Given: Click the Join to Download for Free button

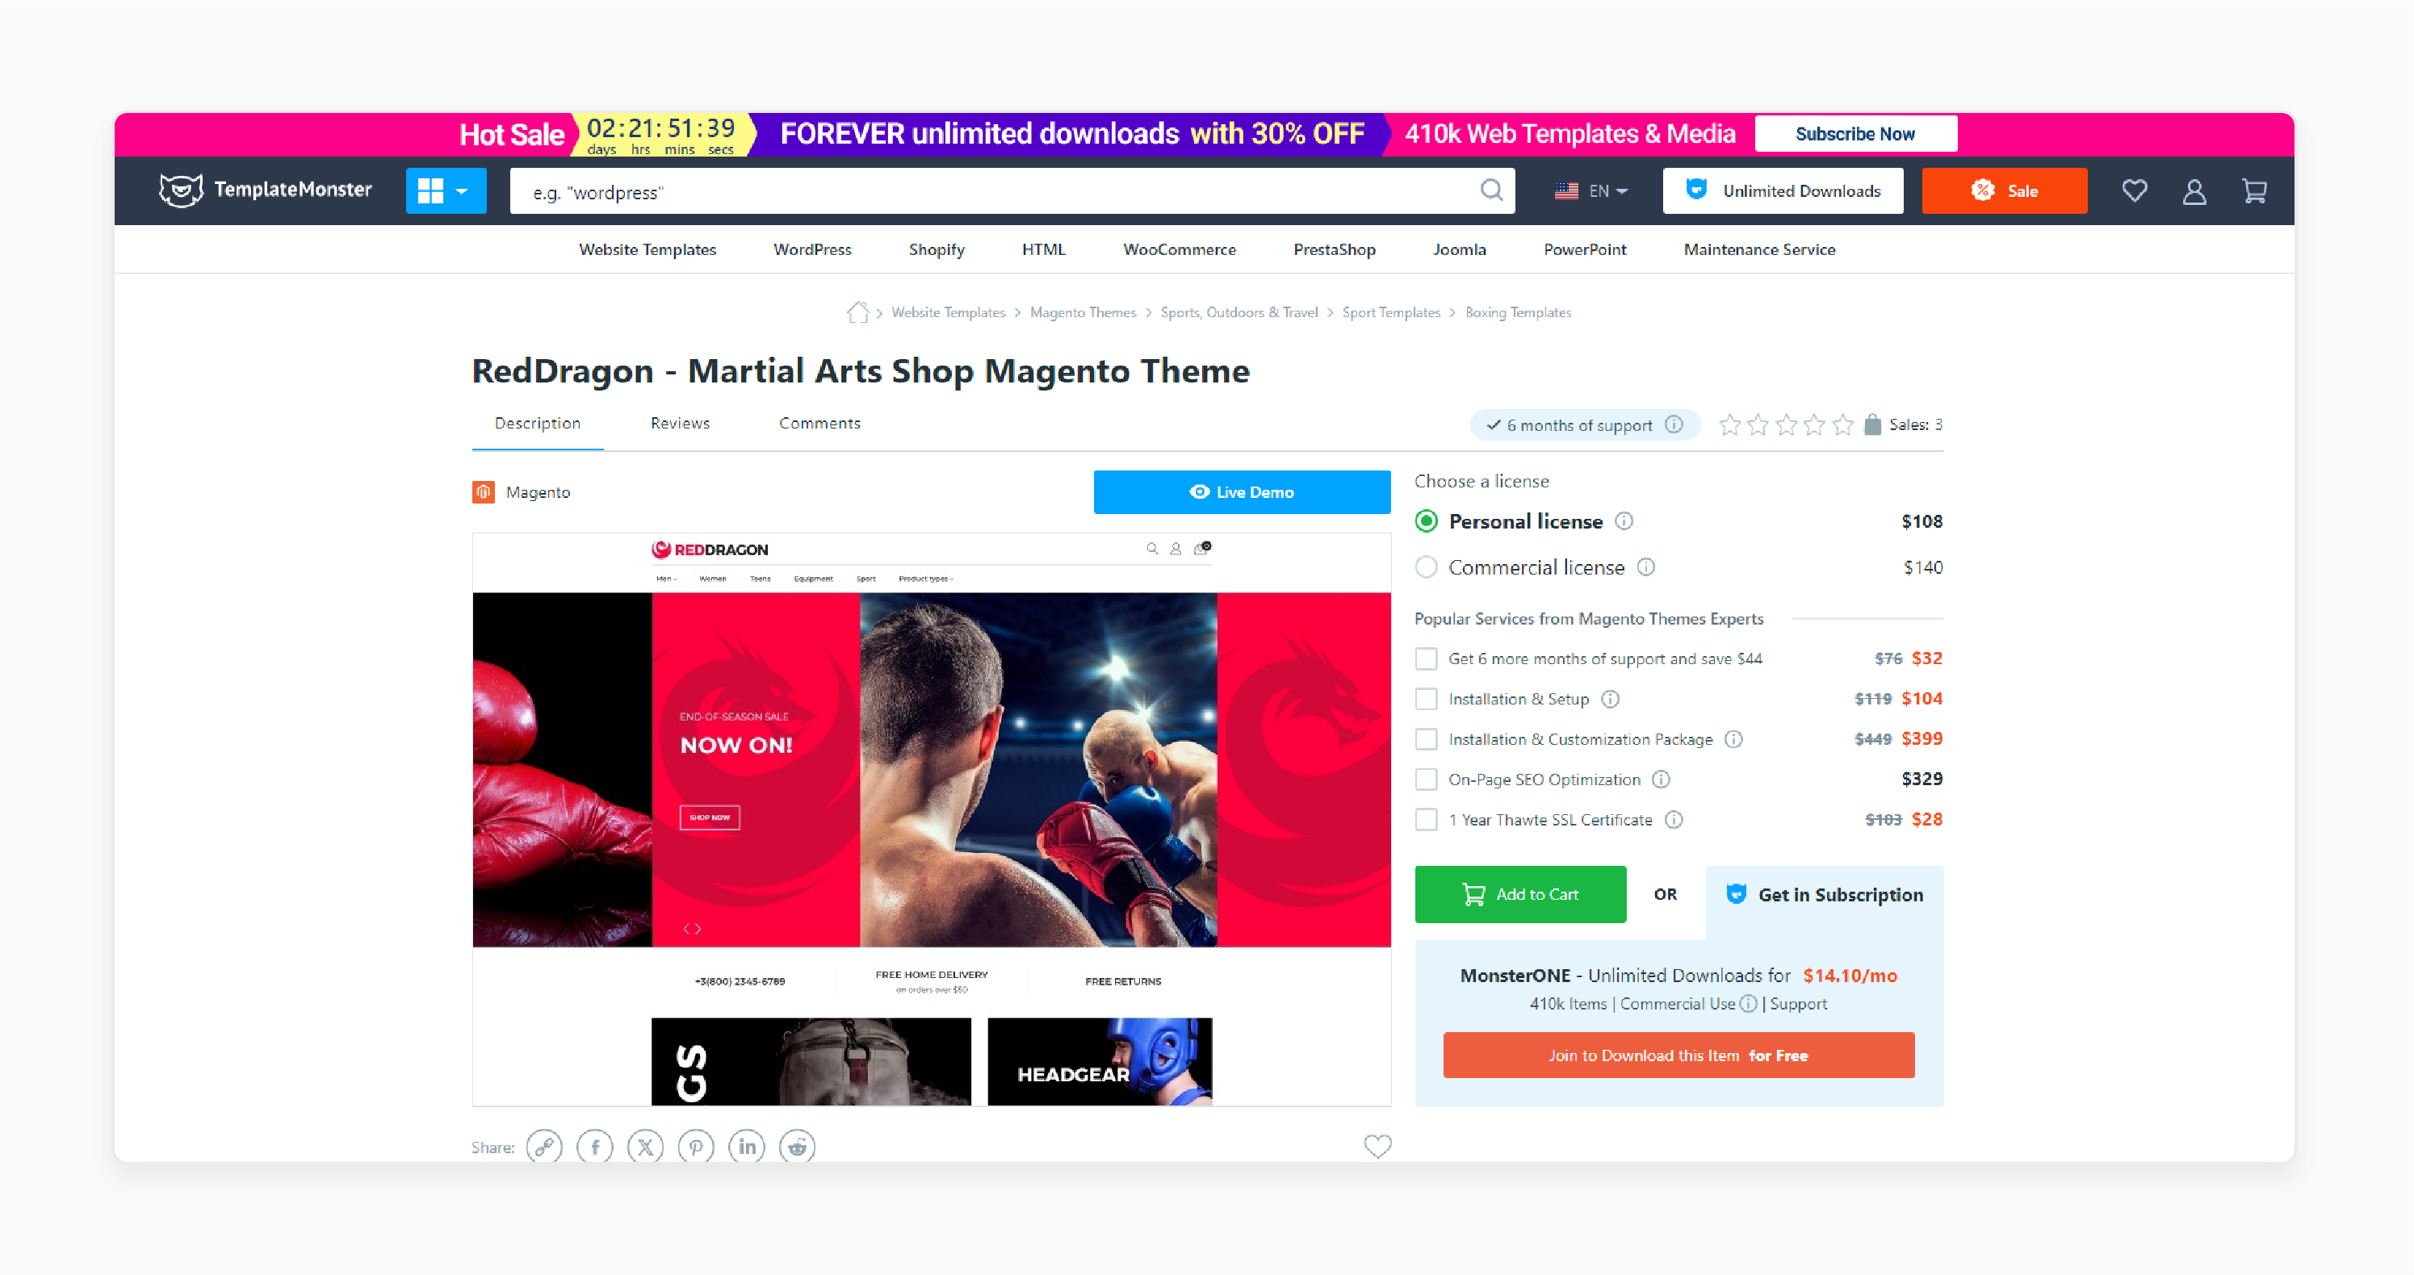Looking at the screenshot, I should (x=1678, y=1053).
